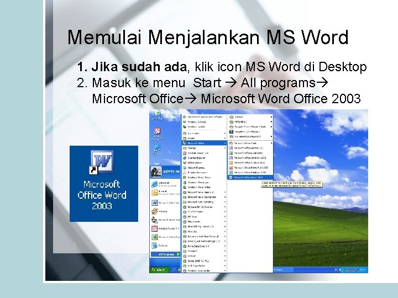The image size is (398, 298).
Task: Launch Windows Media Player
Action: point(204,177)
